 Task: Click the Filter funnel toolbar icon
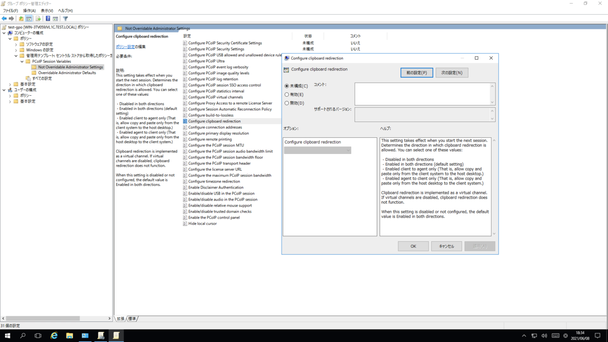point(65,19)
